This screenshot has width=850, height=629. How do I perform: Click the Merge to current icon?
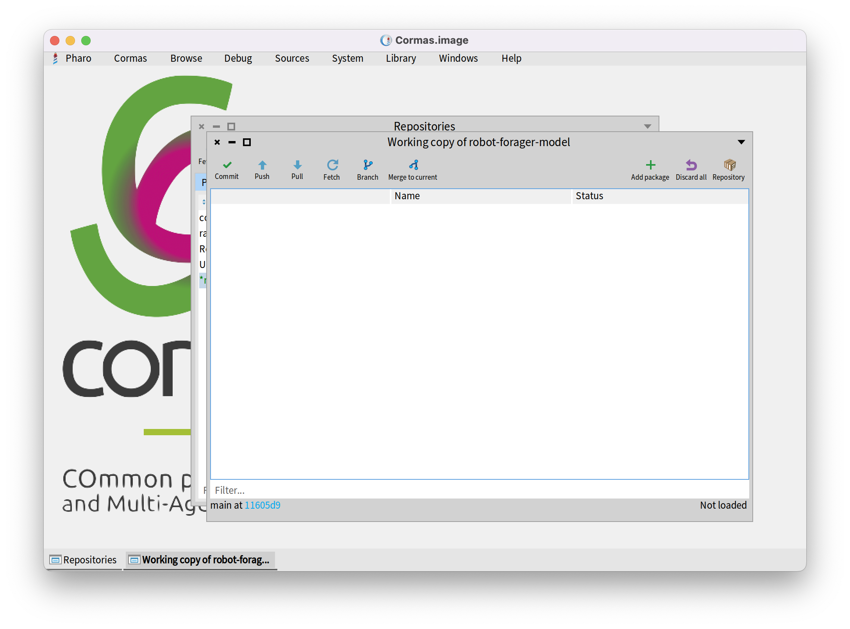click(413, 165)
